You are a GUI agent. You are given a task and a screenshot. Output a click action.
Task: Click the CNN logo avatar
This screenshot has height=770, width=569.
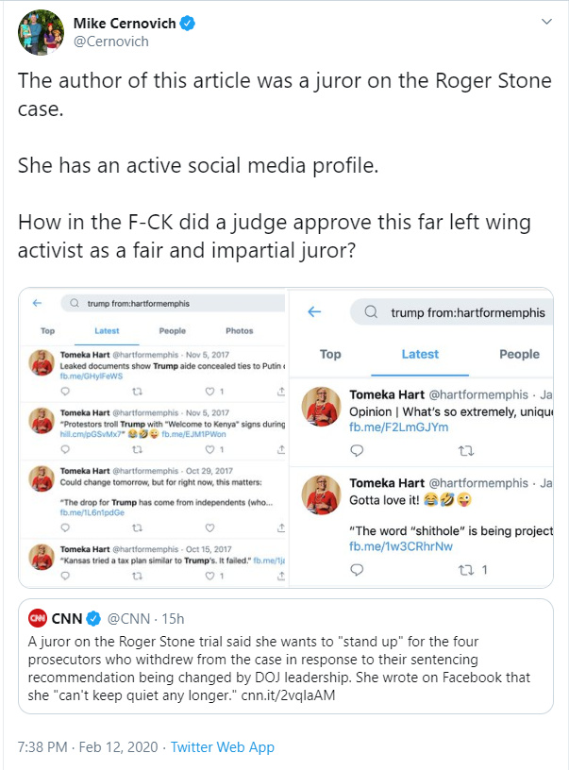pos(37,619)
